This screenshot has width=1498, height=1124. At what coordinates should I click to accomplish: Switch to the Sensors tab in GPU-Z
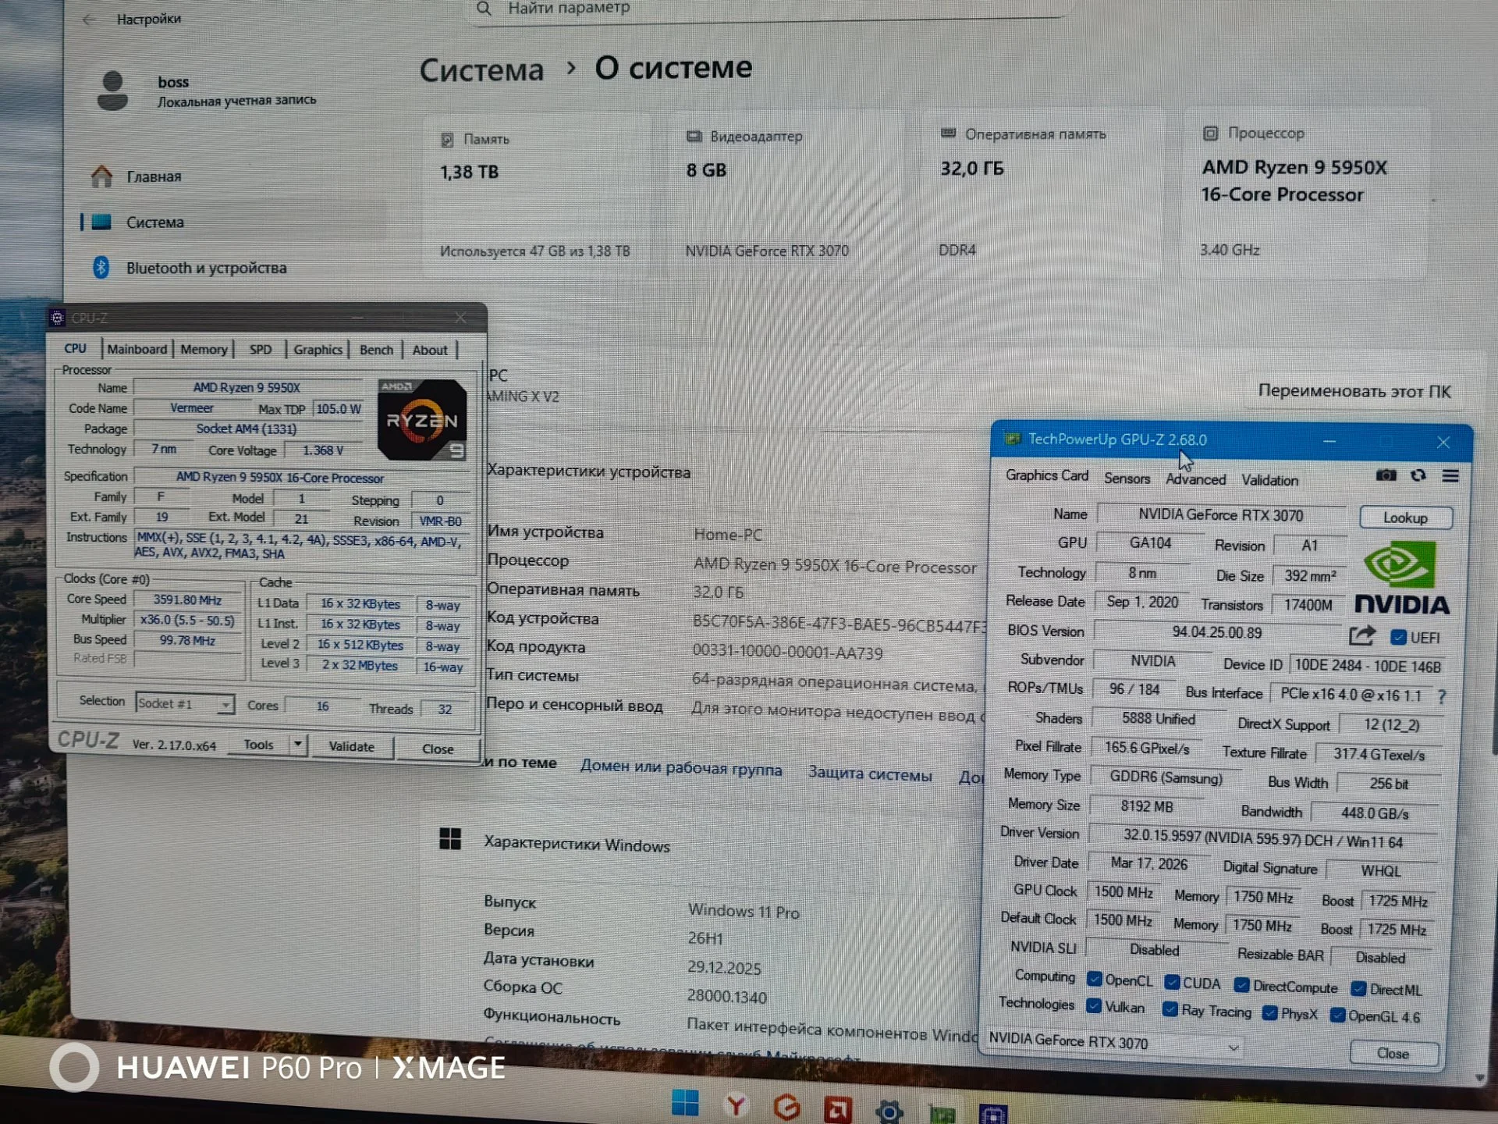[x=1127, y=478]
